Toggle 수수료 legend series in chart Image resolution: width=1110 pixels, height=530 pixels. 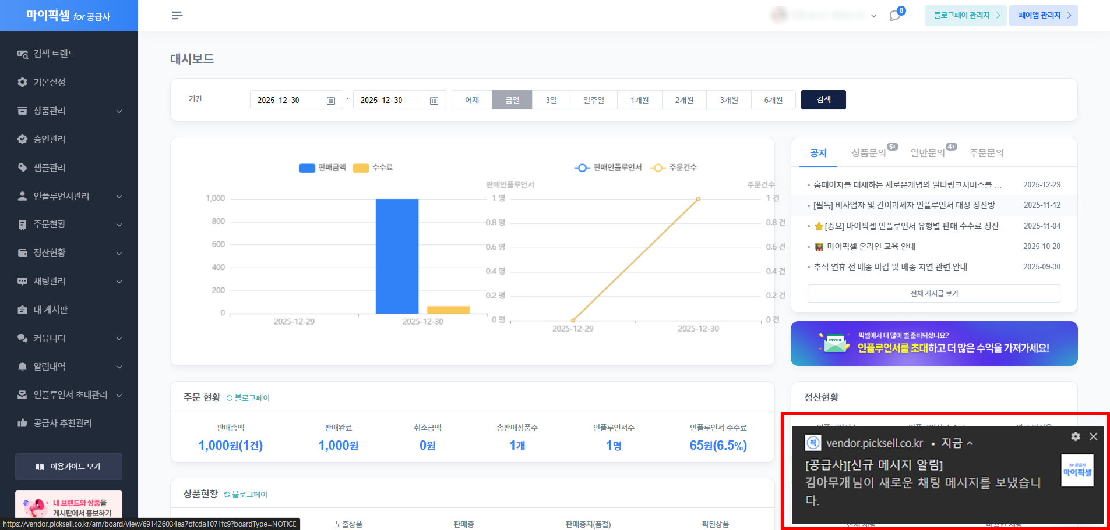tap(373, 168)
